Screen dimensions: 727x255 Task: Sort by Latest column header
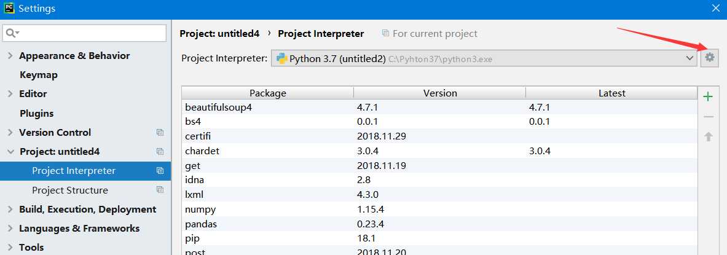(x=611, y=93)
